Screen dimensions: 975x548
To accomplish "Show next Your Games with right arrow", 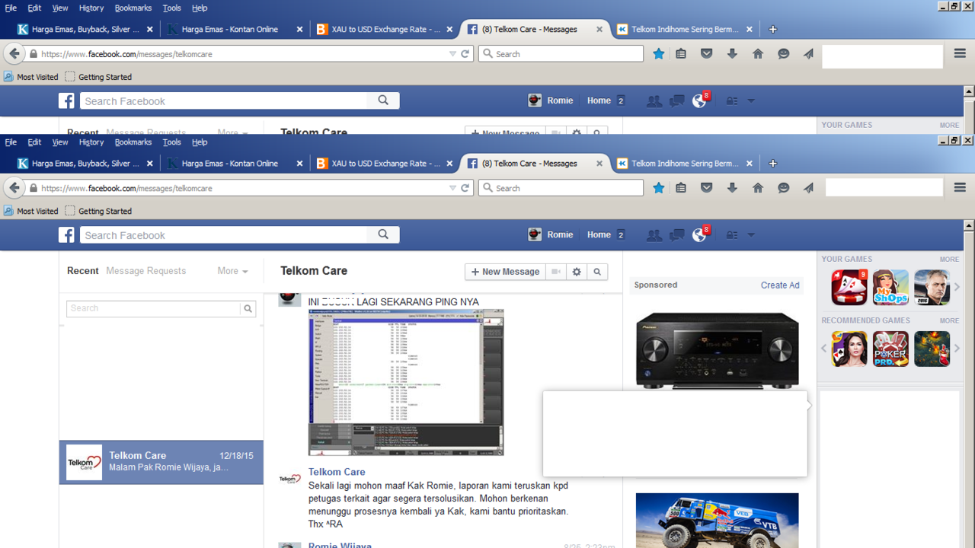I will 957,287.
